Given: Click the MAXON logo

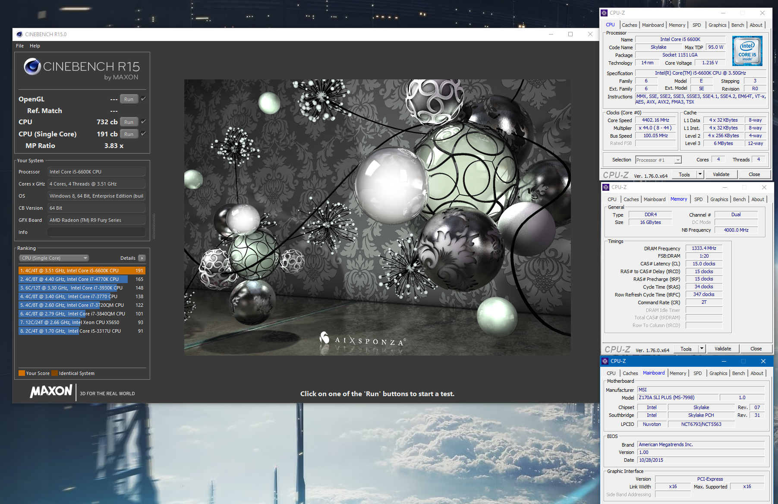Looking at the screenshot, I should [51, 391].
